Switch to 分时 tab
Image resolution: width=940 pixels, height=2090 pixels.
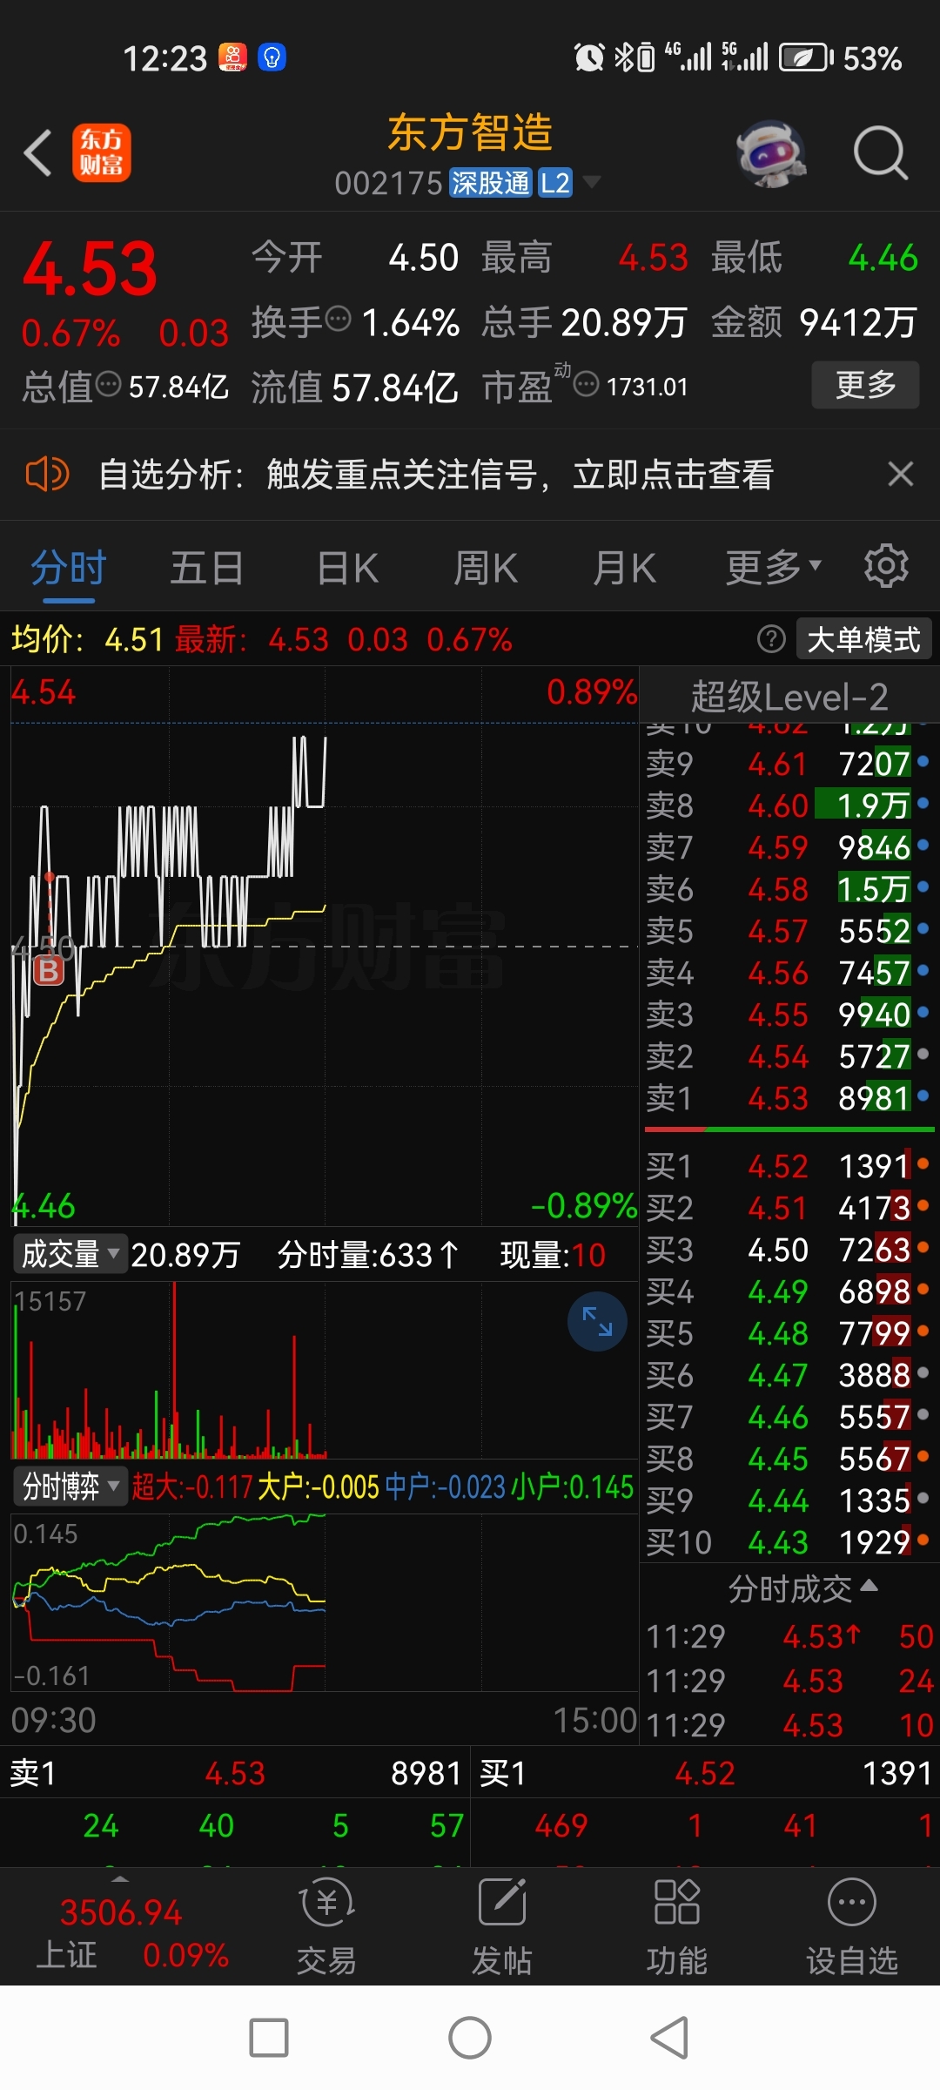pos(69,569)
